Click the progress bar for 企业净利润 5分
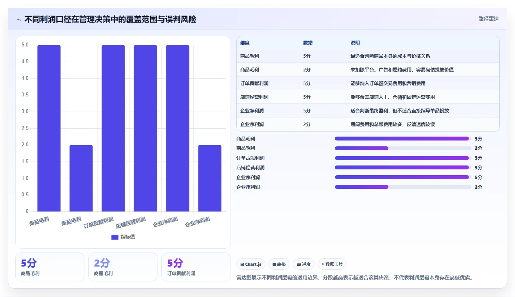Viewport: 515px width, 297px height. point(403,178)
